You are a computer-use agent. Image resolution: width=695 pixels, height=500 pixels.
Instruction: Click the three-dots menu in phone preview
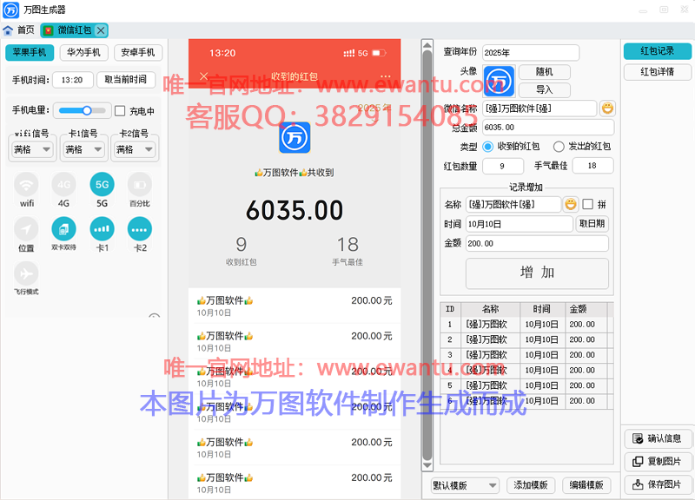pyautogui.click(x=386, y=76)
